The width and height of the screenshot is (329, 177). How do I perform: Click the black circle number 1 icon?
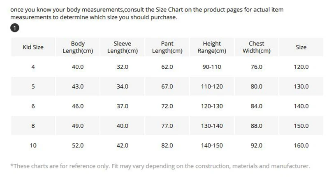tap(15, 28)
